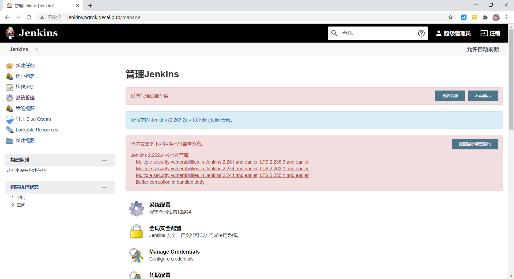The width and height of the screenshot is (514, 279).
Task: Click the magnifier icon in search box
Action: [334, 33]
